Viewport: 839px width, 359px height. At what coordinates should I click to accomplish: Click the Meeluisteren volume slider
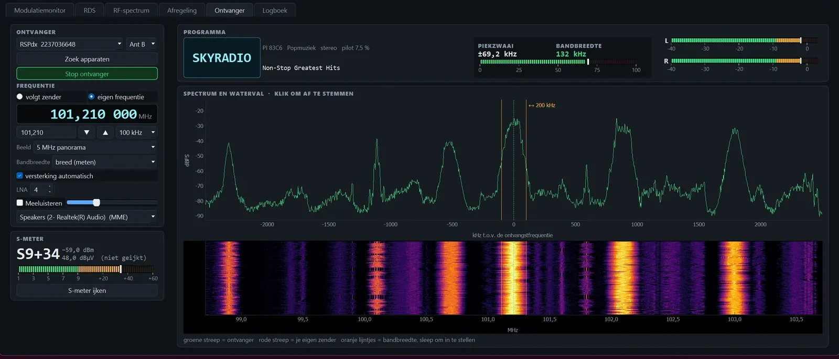tap(112, 202)
